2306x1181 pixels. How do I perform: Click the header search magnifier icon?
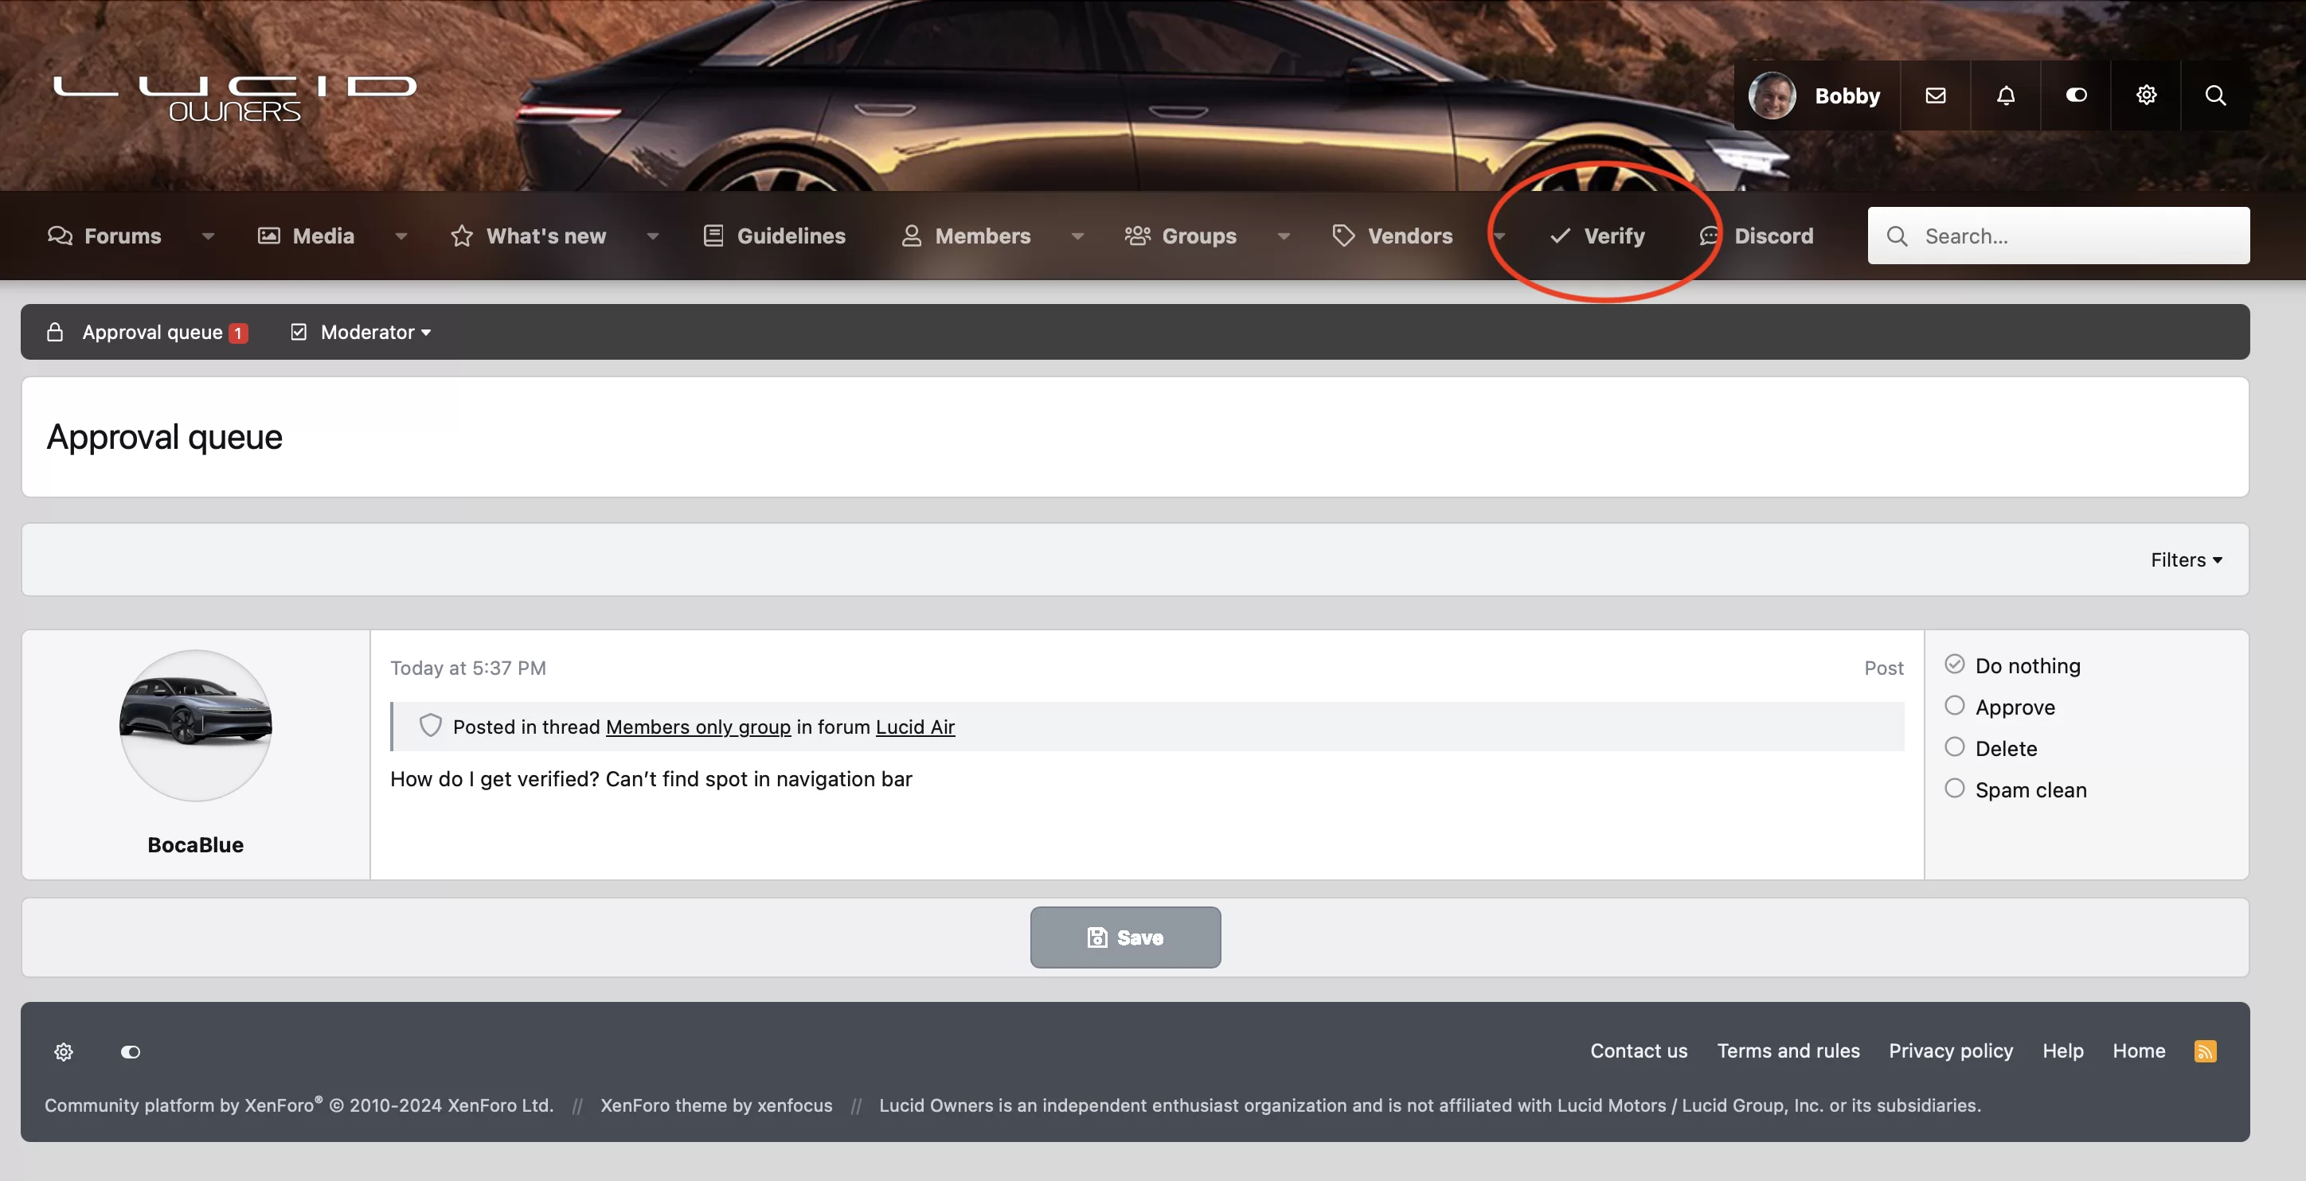point(2215,95)
